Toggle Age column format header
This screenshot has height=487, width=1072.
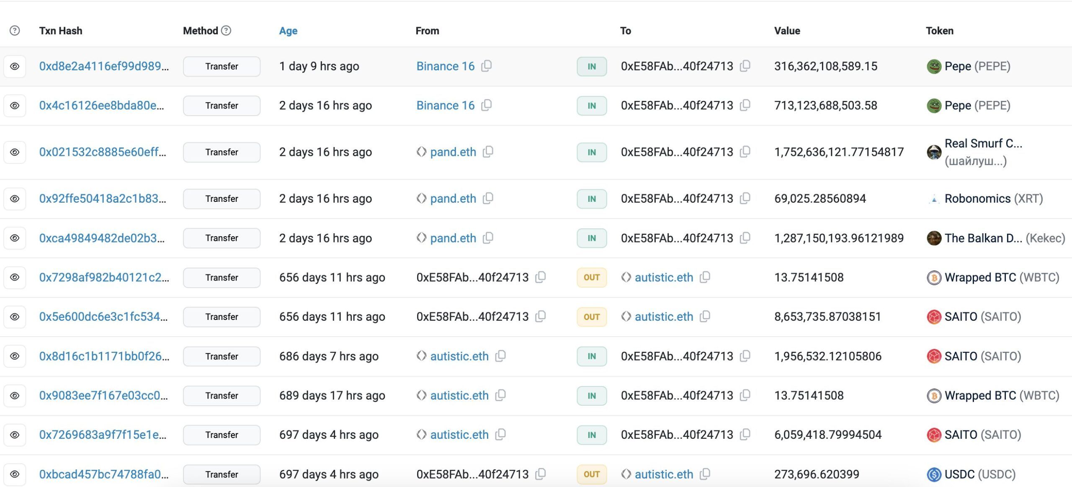coord(288,31)
